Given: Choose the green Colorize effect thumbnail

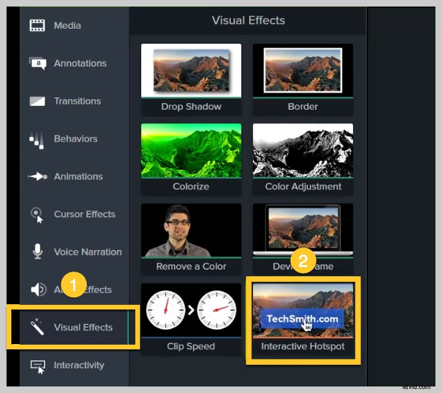Looking at the screenshot, I should click(x=191, y=150).
